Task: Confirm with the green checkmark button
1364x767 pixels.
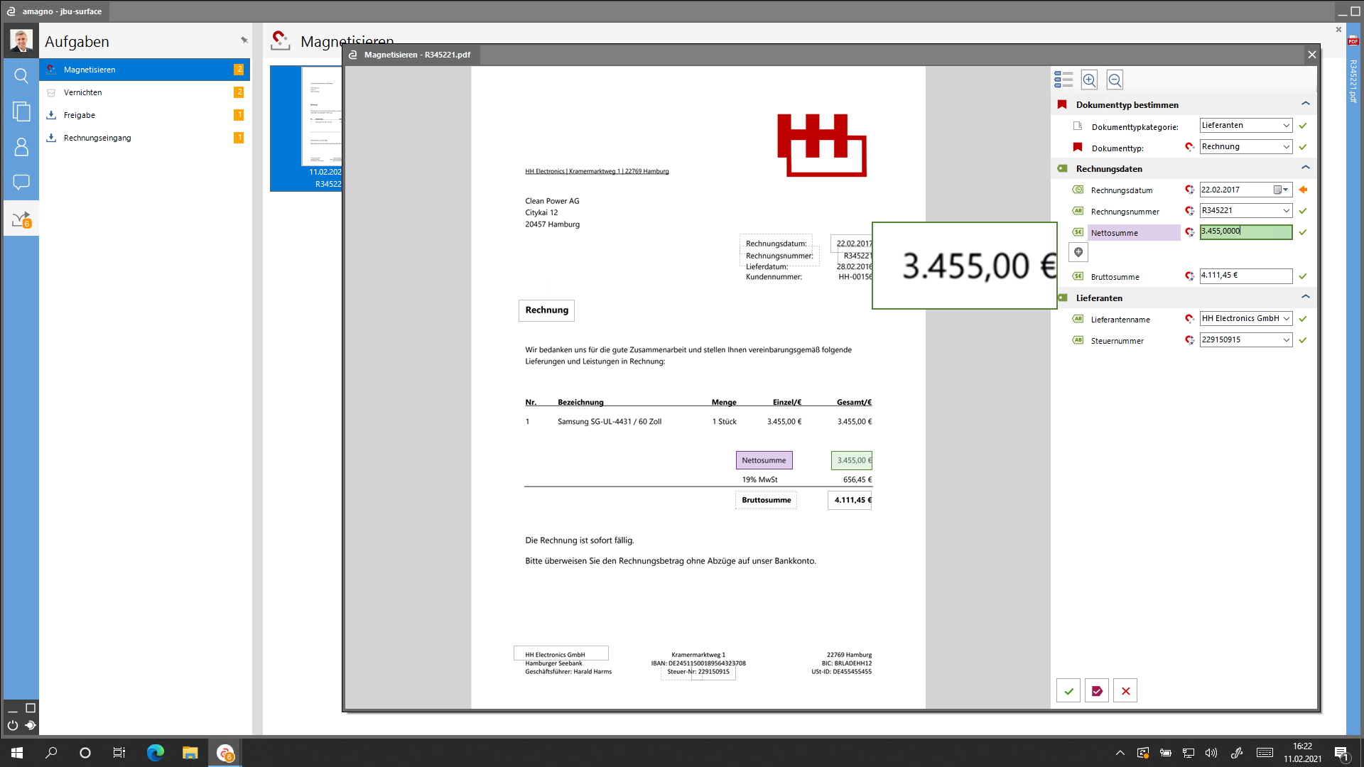Action: [1068, 691]
